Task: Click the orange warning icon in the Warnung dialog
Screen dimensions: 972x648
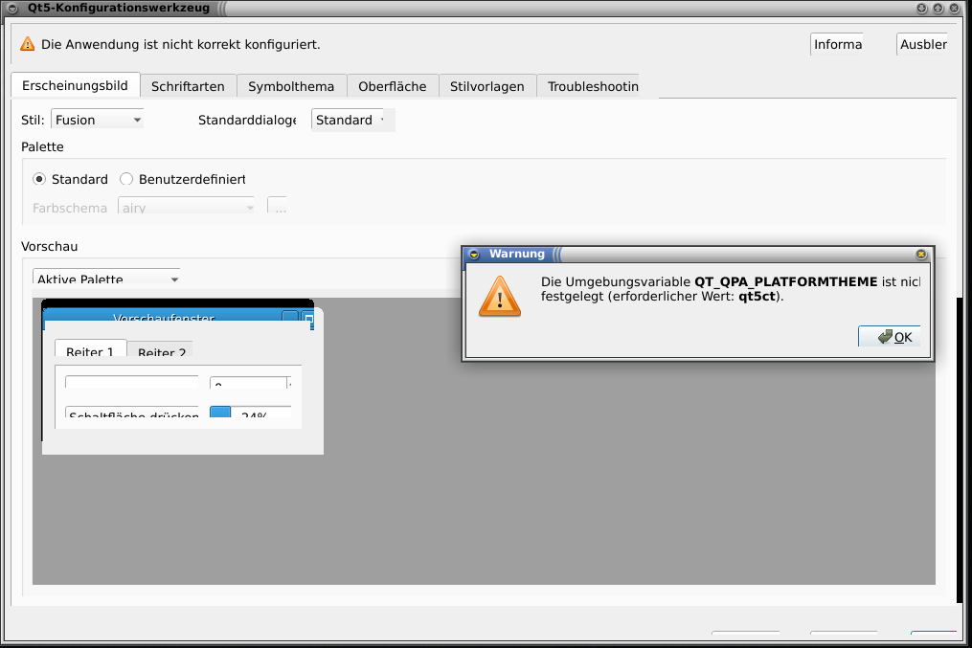Action: [x=500, y=296]
